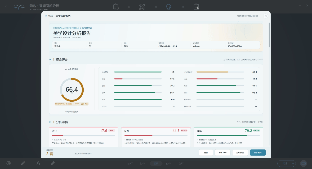Switch to the 左45° view angle
The image size is (312, 169).
pyautogui.click(x=142, y=163)
